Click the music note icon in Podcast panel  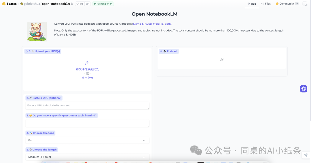coord(222,59)
